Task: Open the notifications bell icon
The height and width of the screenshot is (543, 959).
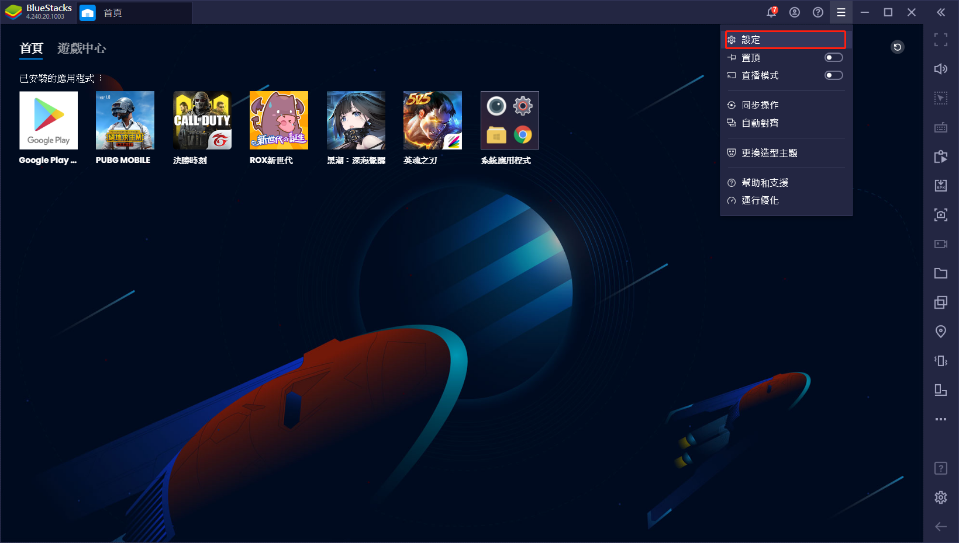Action: click(x=772, y=12)
